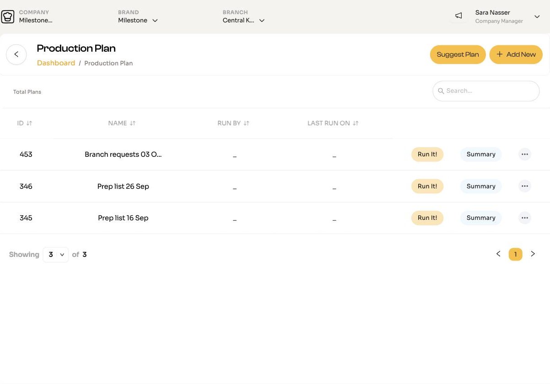This screenshot has width=550, height=384.
Task: Open Dashboard breadcrumb link
Action: (x=56, y=63)
